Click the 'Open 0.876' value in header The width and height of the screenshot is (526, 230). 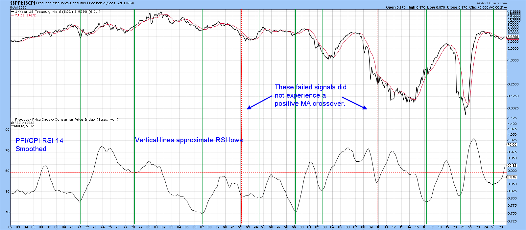[396, 7]
